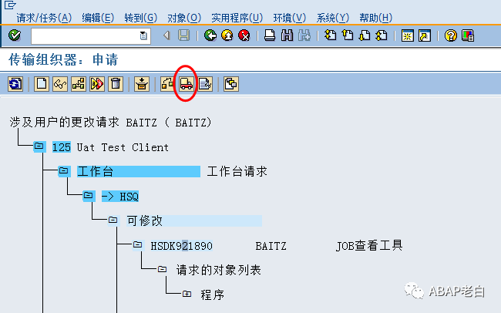
Task: Open the window menu icon at top-left
Action: coord(10,5)
